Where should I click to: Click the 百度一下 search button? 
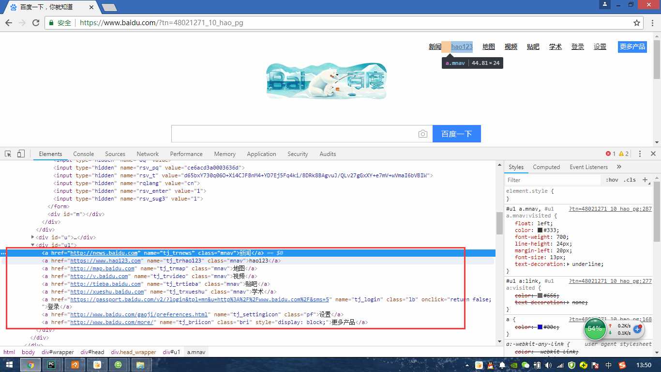(x=457, y=134)
